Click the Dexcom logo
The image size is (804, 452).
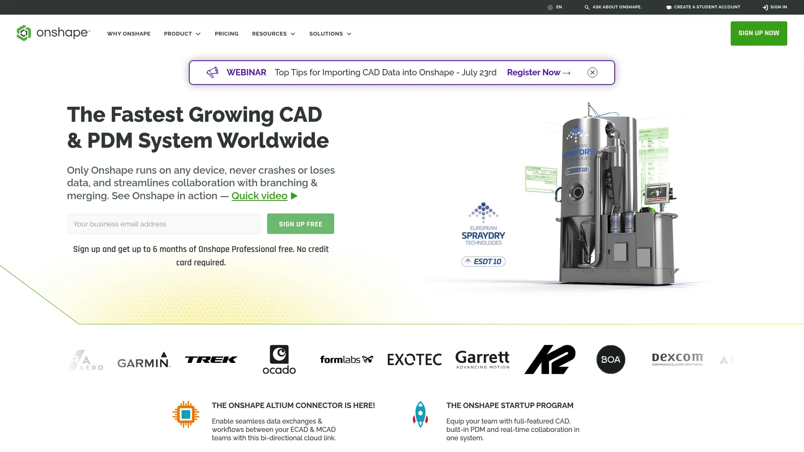(678, 360)
